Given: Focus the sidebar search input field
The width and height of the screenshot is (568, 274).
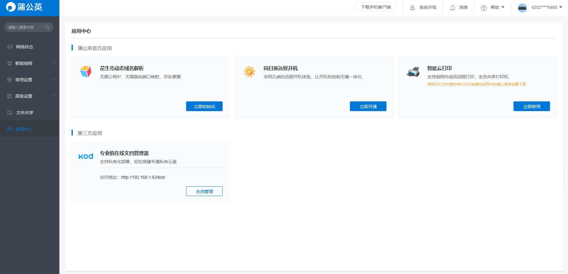Looking at the screenshot, I should click(24, 27).
